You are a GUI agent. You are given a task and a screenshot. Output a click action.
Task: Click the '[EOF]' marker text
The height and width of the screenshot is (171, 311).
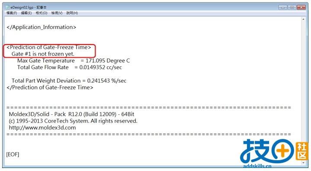[x=13, y=155]
